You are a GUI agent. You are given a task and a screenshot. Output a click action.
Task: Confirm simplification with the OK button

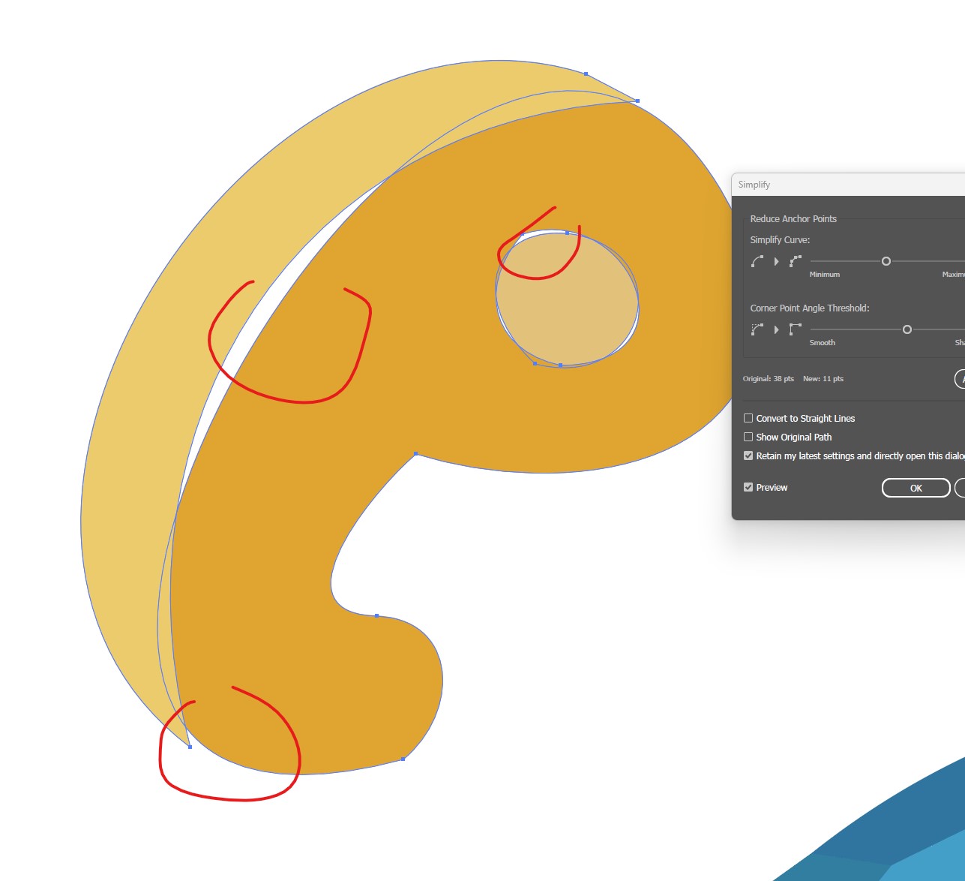[x=915, y=488]
